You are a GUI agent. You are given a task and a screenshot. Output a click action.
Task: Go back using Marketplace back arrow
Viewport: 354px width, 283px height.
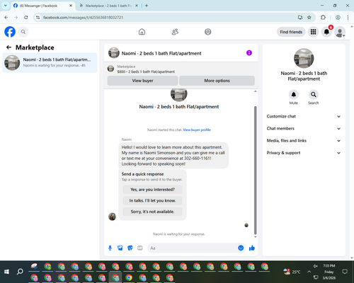tap(8, 47)
